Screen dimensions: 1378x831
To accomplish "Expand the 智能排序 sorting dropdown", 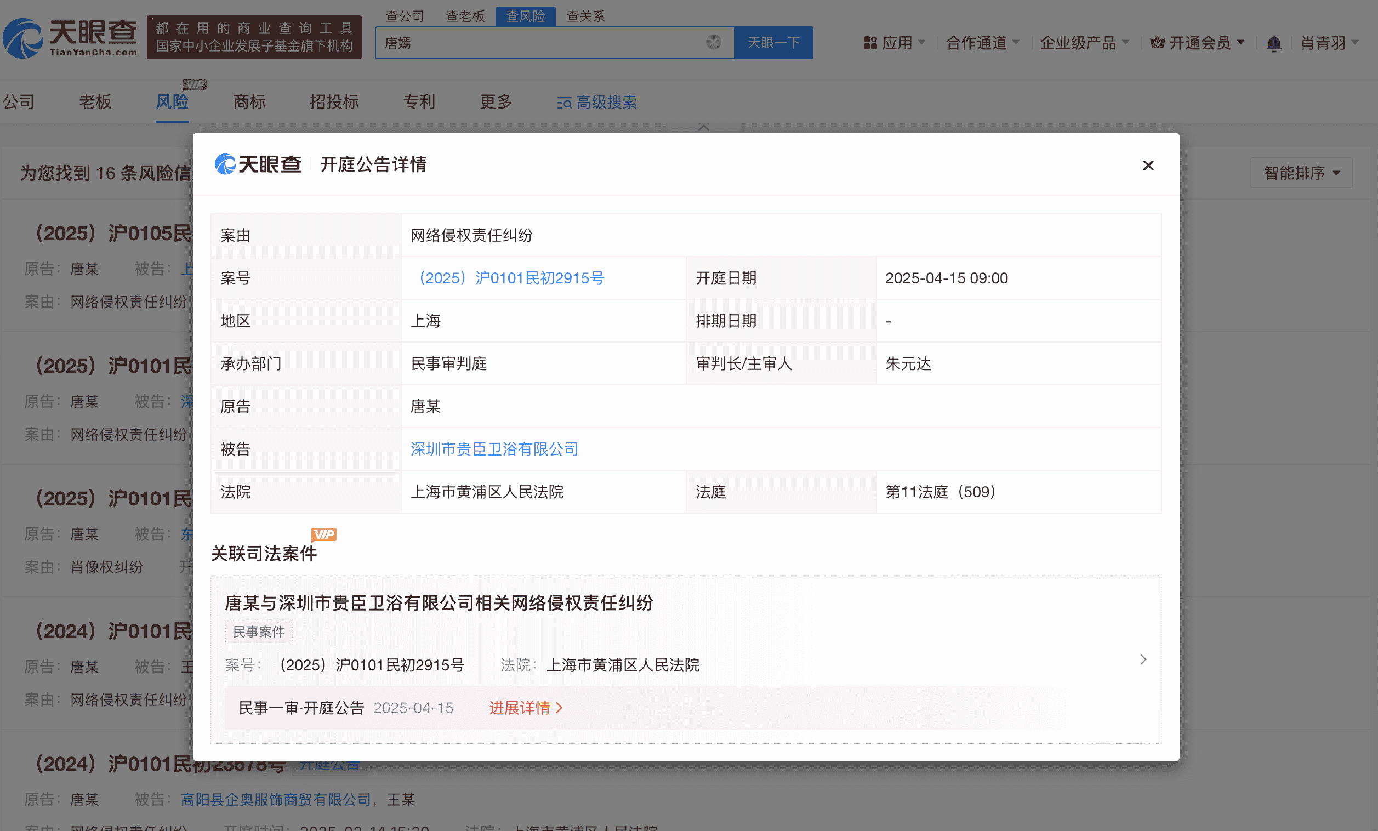I will coord(1300,173).
